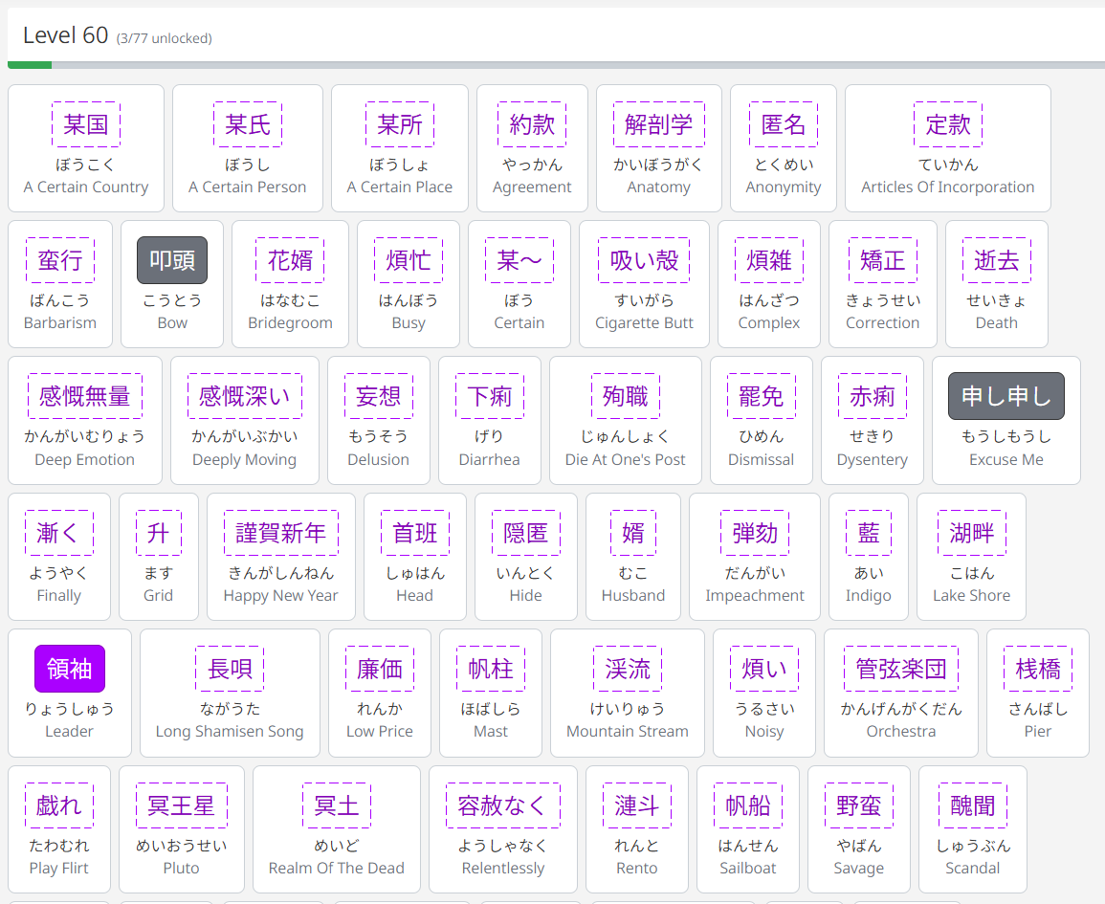This screenshot has width=1105, height=904.
Task: Open the 解剖学 'Anatomy' vocabulary card
Action: pos(659,148)
